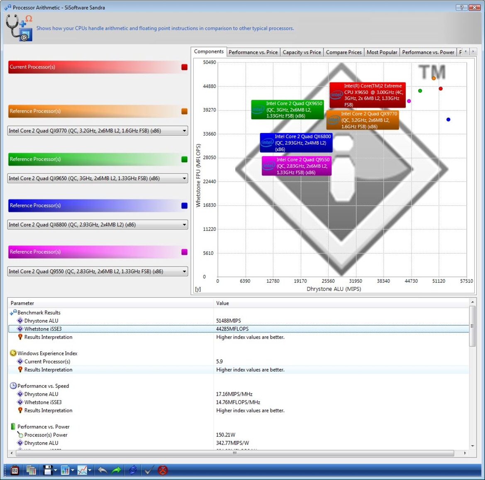Click the Value column header
Screen dimensions: 485x480
(341, 303)
